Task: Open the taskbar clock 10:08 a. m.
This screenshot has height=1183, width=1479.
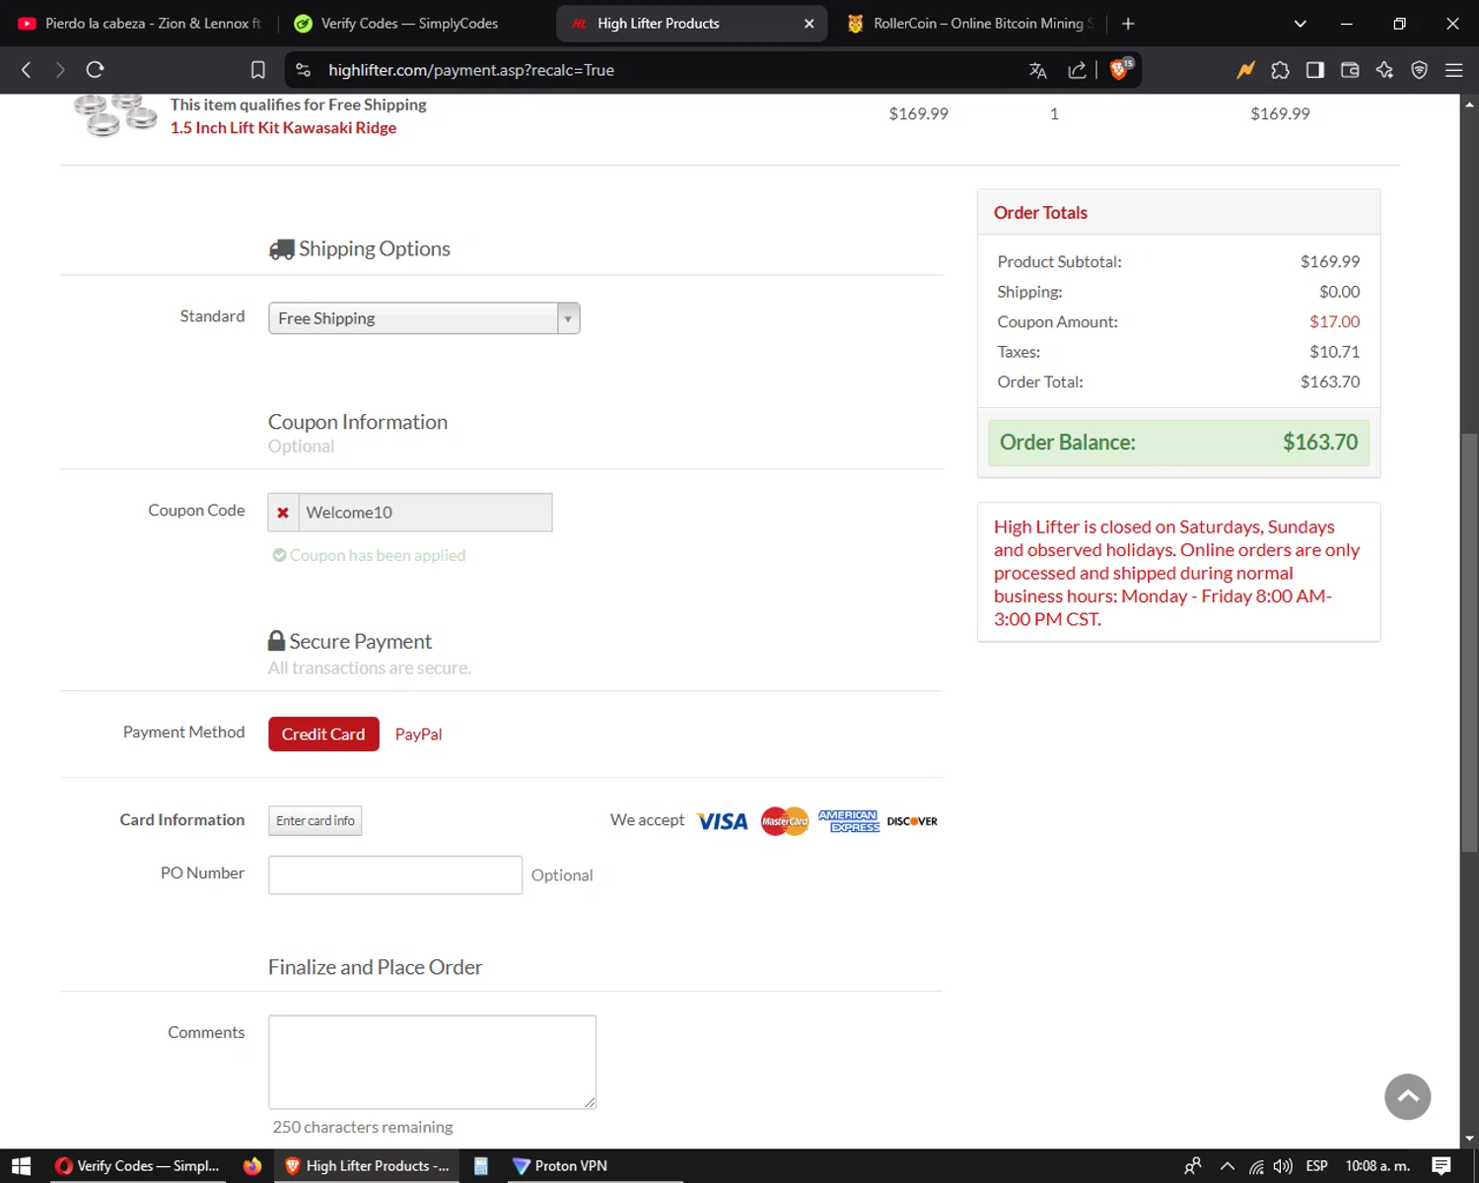Action: 1377,1166
